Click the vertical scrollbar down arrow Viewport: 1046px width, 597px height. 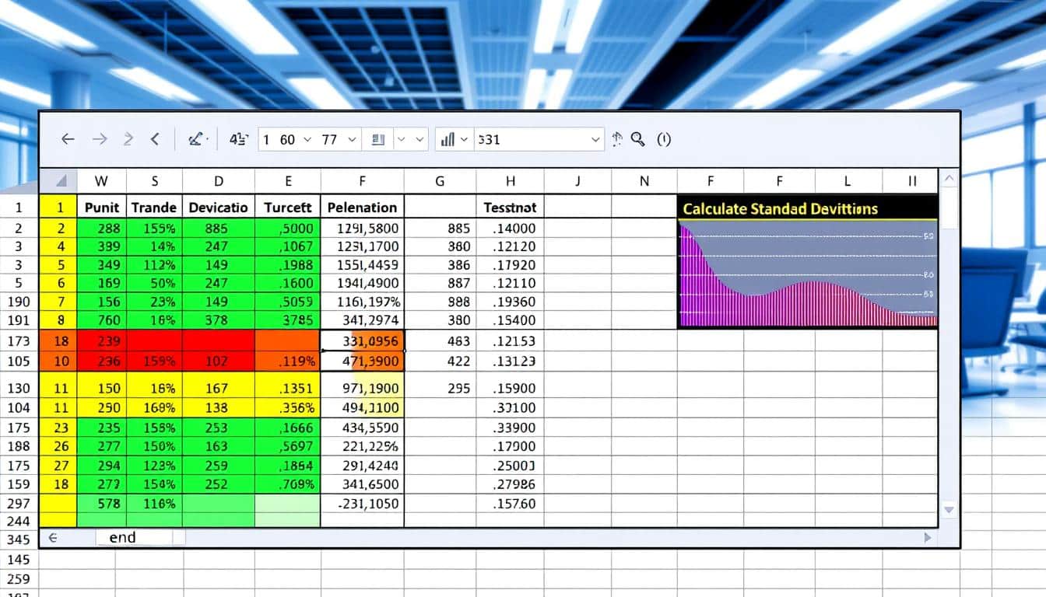click(948, 509)
